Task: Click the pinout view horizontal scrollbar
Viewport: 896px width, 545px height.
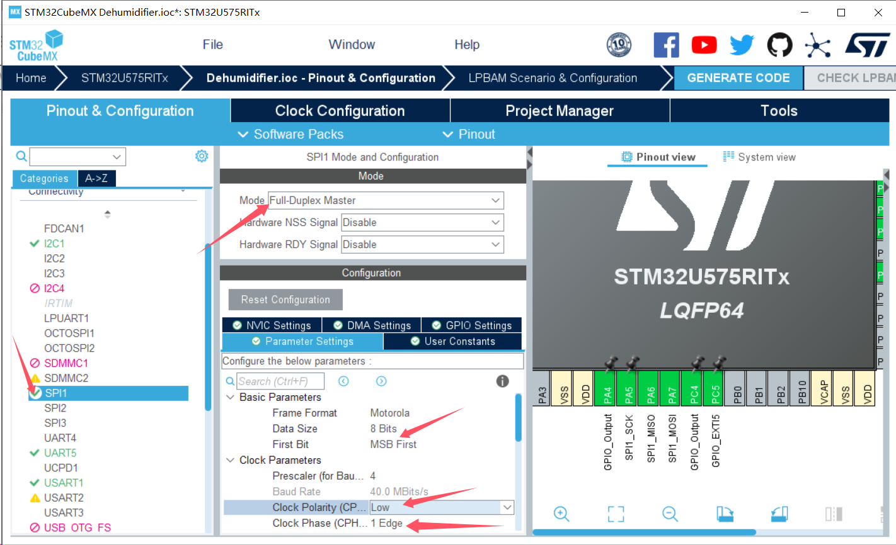Action: (x=645, y=532)
